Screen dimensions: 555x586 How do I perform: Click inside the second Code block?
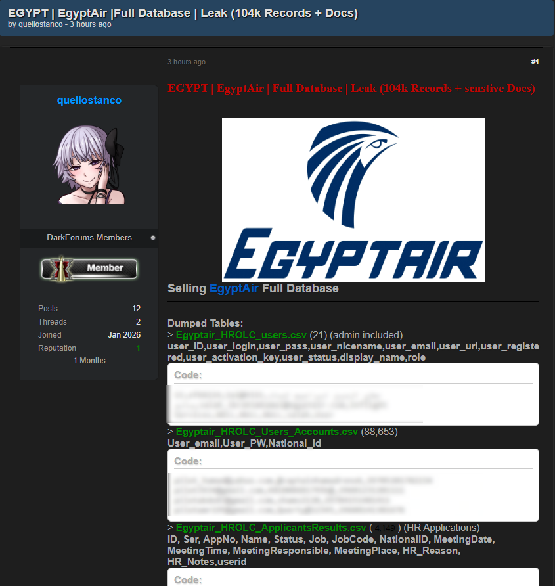point(353,493)
